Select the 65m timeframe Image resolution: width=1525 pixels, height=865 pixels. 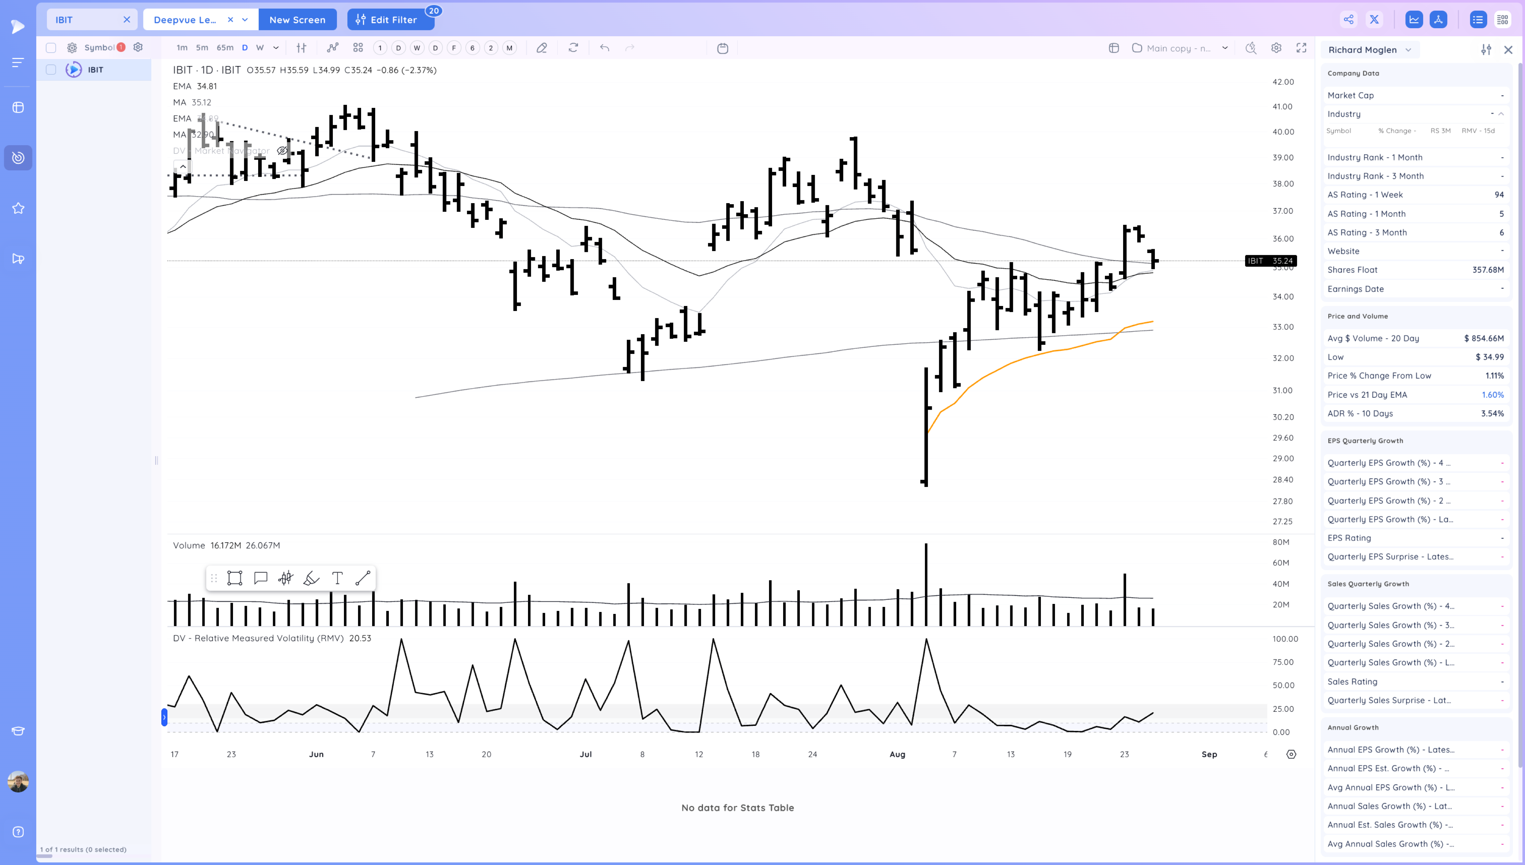[x=225, y=48]
